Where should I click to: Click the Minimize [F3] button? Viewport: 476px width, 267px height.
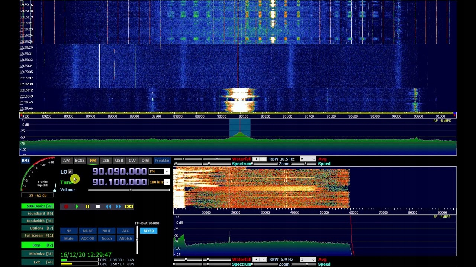(x=38, y=254)
